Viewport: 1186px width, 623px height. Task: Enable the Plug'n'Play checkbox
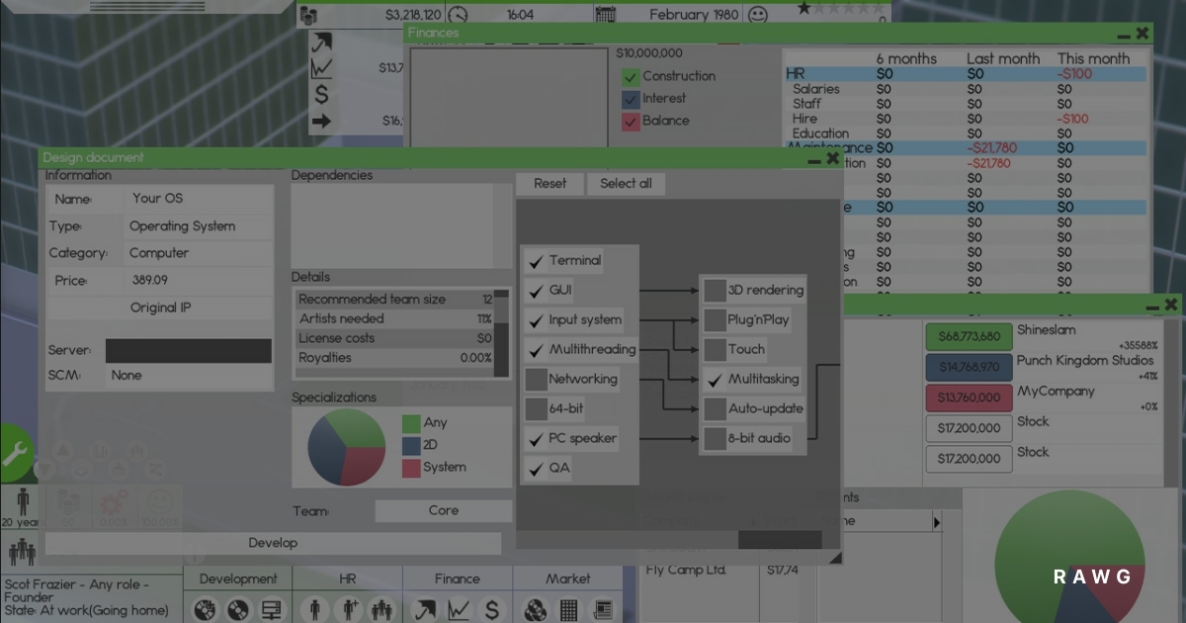(x=716, y=320)
